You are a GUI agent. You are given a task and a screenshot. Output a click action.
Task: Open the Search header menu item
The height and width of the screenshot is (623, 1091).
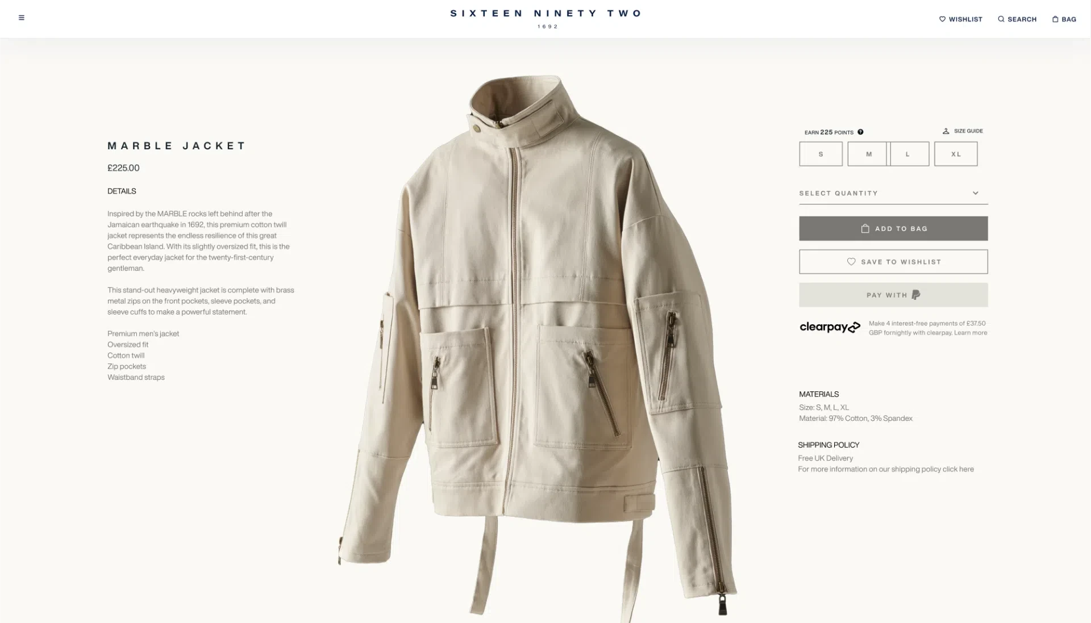tap(1017, 19)
